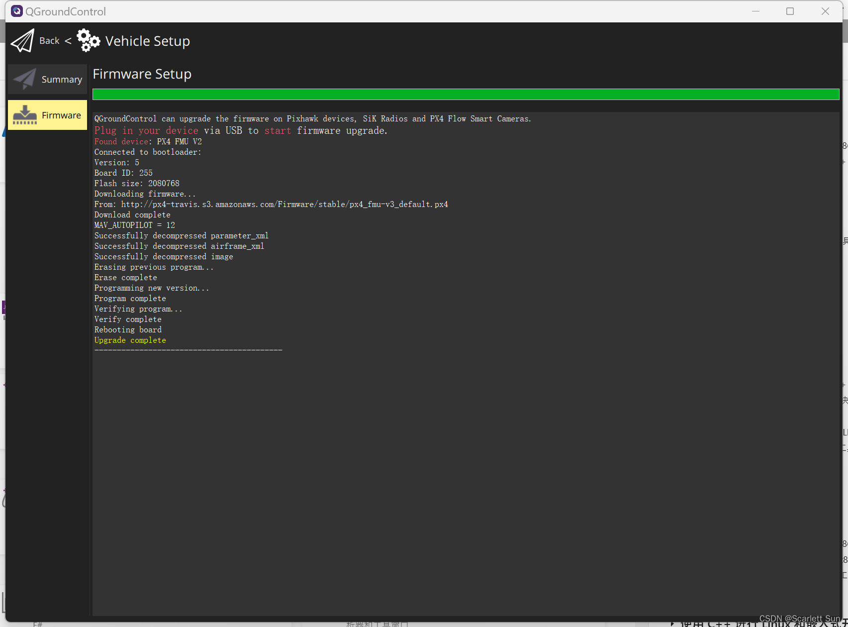Click 'Programming new version...' line

click(x=152, y=288)
